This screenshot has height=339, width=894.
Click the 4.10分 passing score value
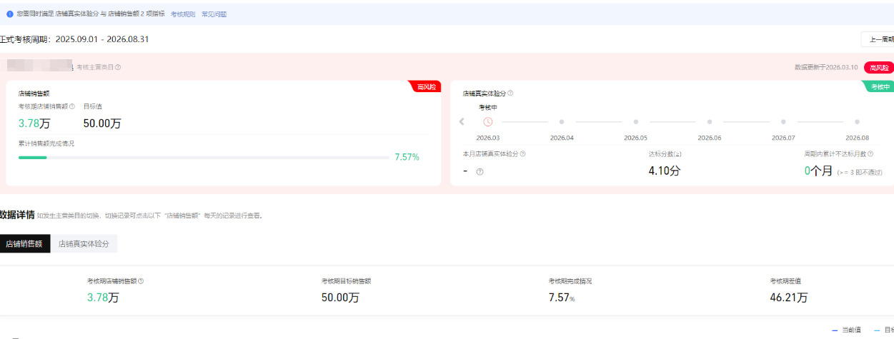point(665,171)
